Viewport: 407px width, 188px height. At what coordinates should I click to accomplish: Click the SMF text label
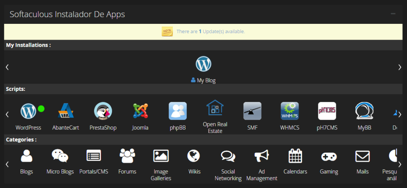pos(252,128)
